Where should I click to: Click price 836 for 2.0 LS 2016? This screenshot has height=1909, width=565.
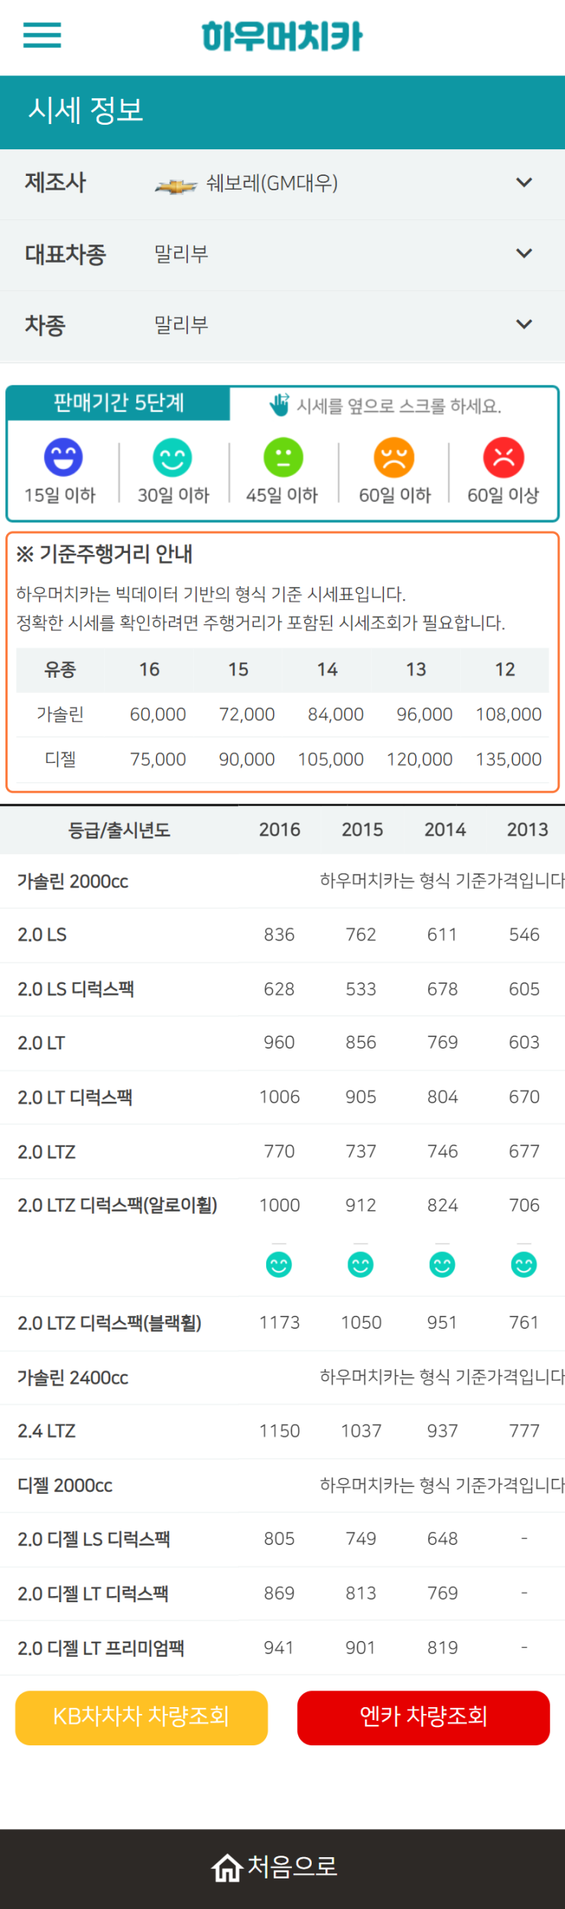(x=279, y=935)
